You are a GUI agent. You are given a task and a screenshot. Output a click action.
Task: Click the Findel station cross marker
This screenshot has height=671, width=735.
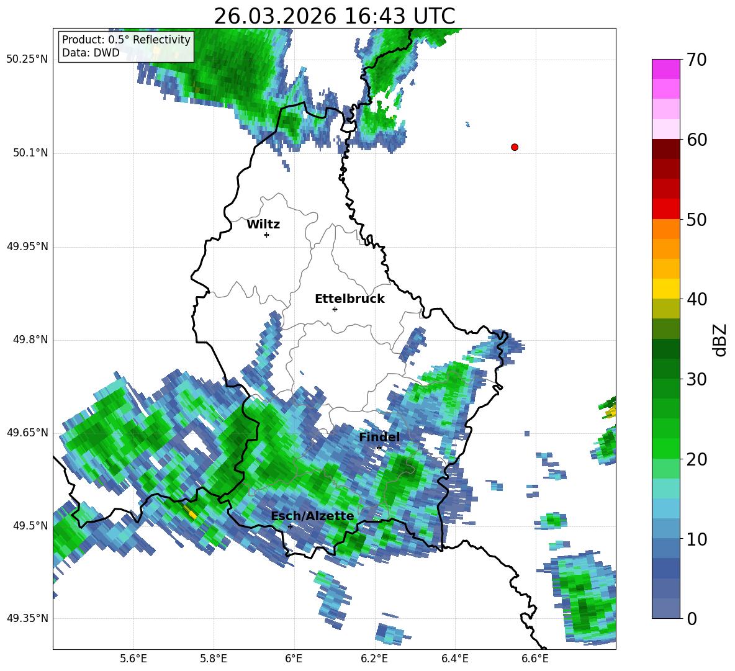pos(379,448)
